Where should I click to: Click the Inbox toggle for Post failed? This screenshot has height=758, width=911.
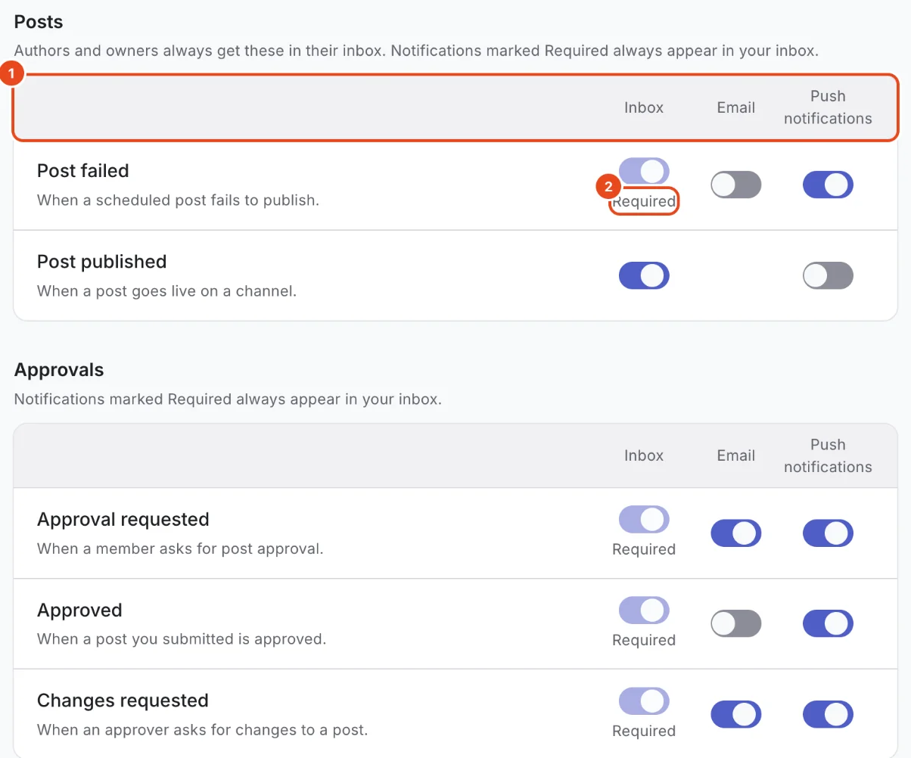[644, 171]
